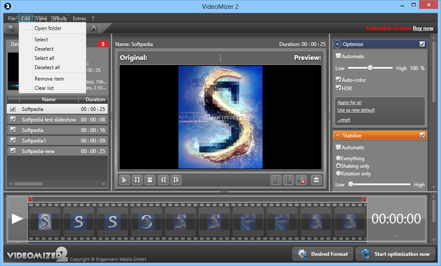Uncheck the Softpedia test slideshow checkbox
Screen dimensions: 441x266
pos(13,119)
